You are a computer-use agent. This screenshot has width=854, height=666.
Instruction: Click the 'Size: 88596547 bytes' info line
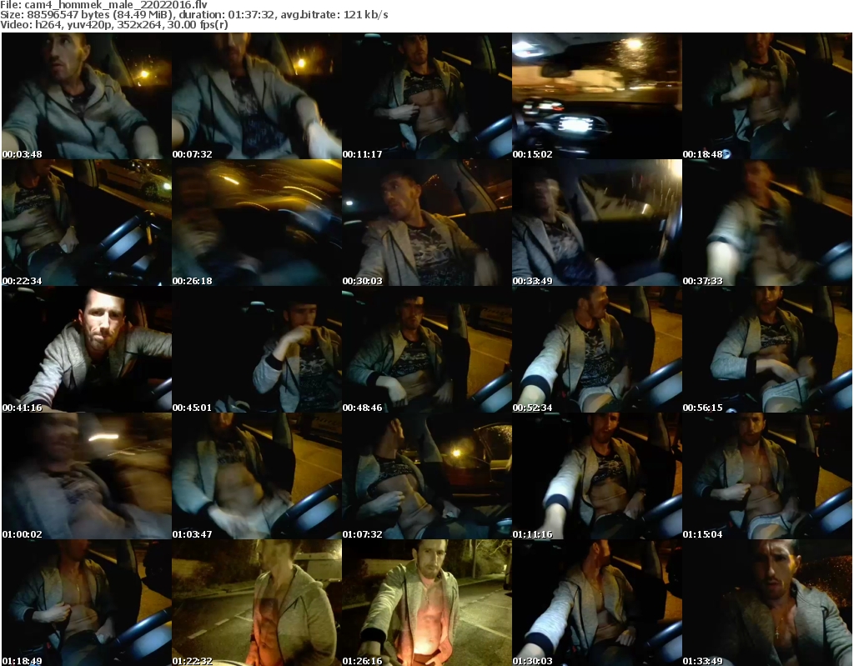[x=193, y=15]
